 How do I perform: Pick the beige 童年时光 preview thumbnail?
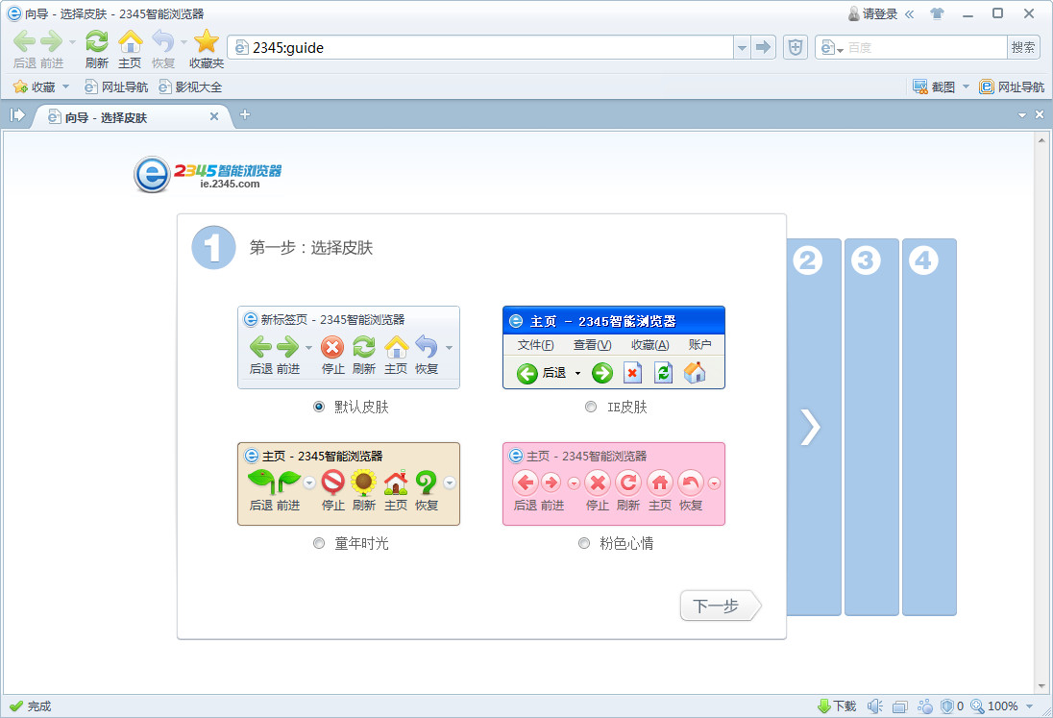(349, 483)
